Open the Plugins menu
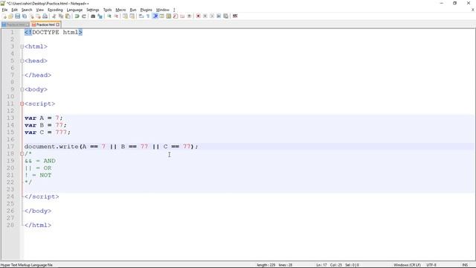The width and height of the screenshot is (476, 268). (x=146, y=10)
